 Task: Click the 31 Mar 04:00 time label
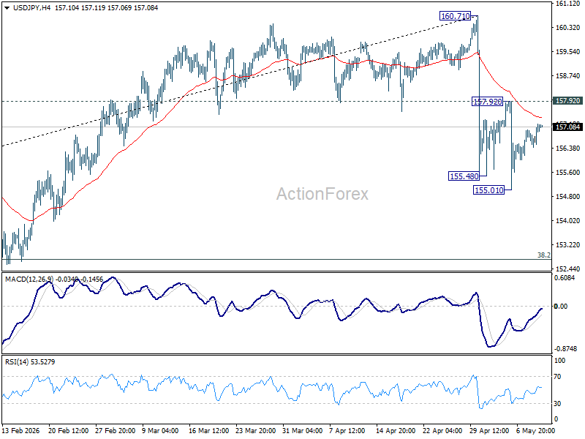click(303, 431)
